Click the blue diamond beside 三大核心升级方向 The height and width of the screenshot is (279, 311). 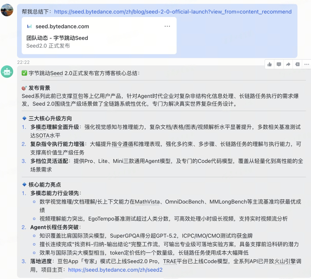tap(24, 118)
